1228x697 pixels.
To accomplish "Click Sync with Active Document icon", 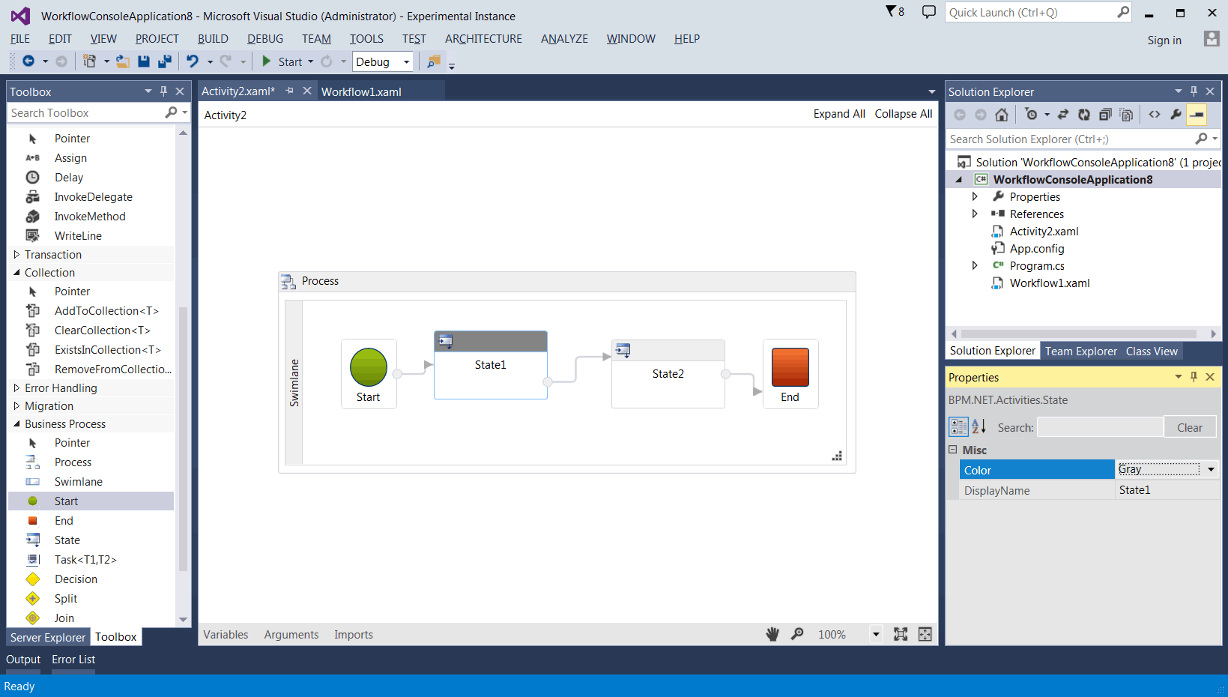I will coord(1062,115).
